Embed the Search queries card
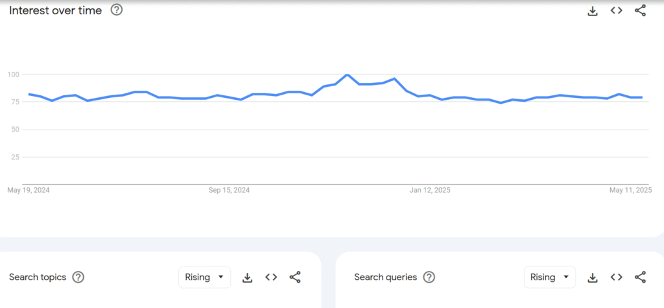Viewport: 664px width, 308px height. (x=616, y=278)
